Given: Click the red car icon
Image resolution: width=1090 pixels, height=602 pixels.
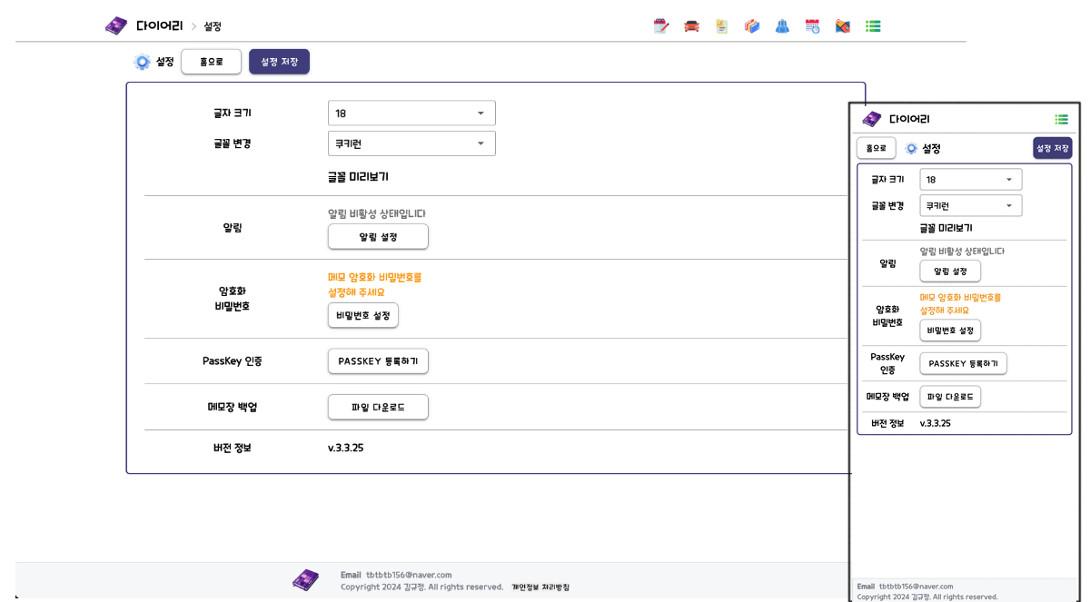Looking at the screenshot, I should pyautogui.click(x=691, y=26).
